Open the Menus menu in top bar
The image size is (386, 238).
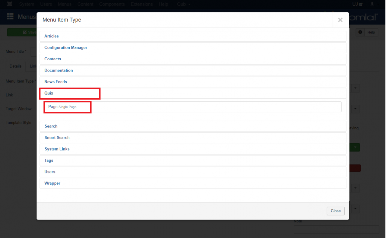click(x=65, y=4)
